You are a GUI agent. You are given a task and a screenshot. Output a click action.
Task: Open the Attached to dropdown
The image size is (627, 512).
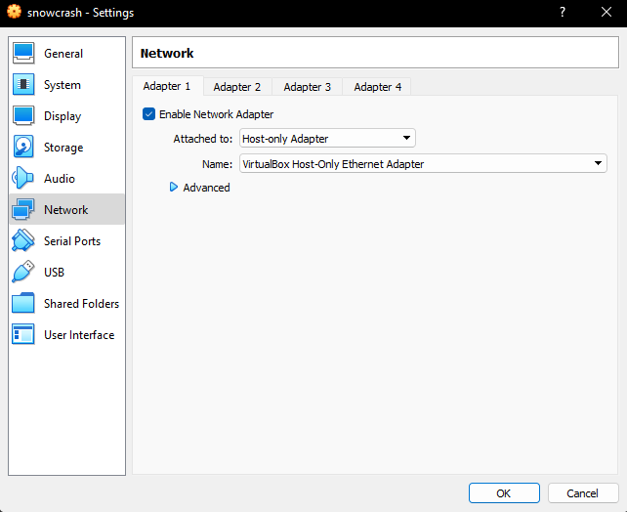[x=327, y=139]
